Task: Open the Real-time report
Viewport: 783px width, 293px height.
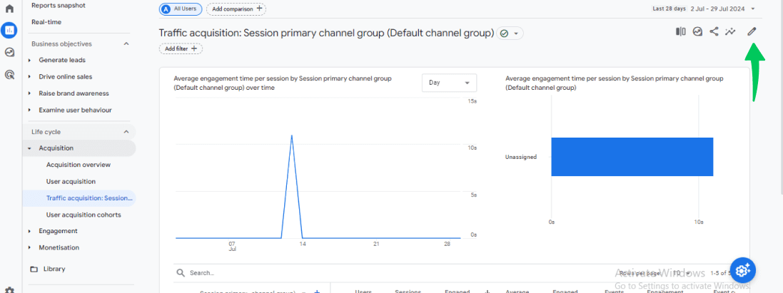Action: pos(46,22)
